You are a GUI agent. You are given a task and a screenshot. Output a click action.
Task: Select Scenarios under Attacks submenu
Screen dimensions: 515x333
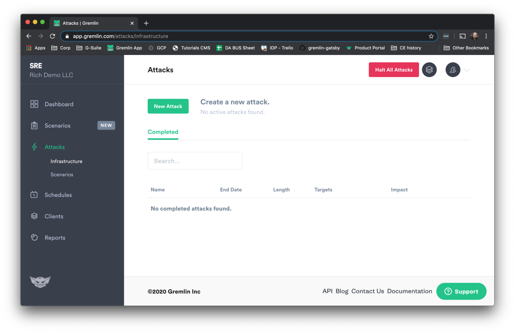tap(62, 174)
